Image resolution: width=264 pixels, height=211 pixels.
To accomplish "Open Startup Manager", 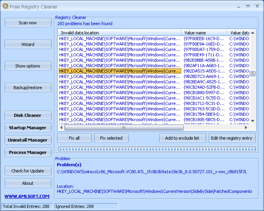I will point(28,128).
